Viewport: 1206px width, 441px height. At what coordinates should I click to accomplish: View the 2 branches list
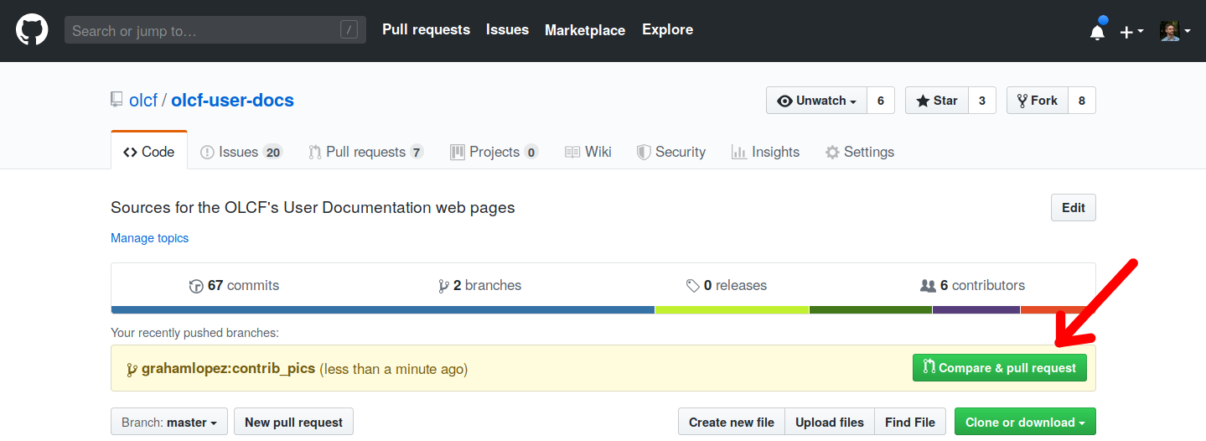tap(479, 285)
